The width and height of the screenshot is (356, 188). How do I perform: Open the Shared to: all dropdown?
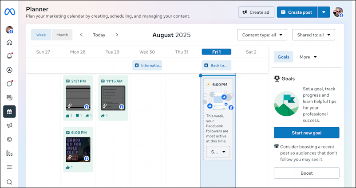313,35
